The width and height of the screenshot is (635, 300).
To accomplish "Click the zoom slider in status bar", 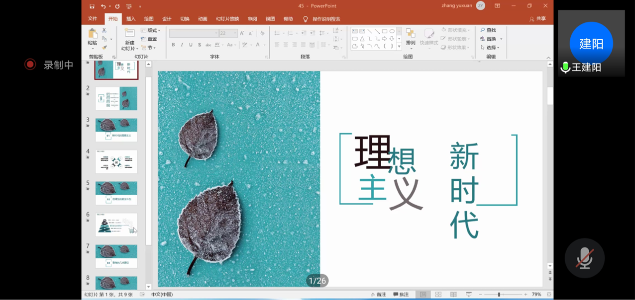I will (x=499, y=295).
